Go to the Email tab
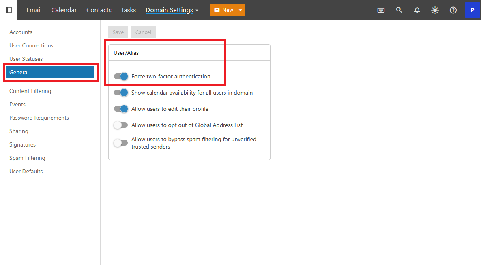This screenshot has height=265, width=481. (x=34, y=10)
